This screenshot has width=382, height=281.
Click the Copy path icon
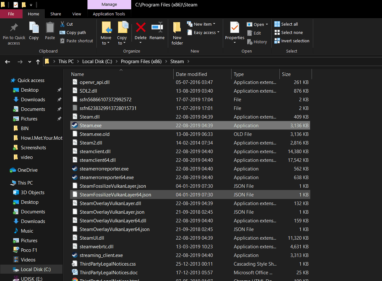pos(62,32)
